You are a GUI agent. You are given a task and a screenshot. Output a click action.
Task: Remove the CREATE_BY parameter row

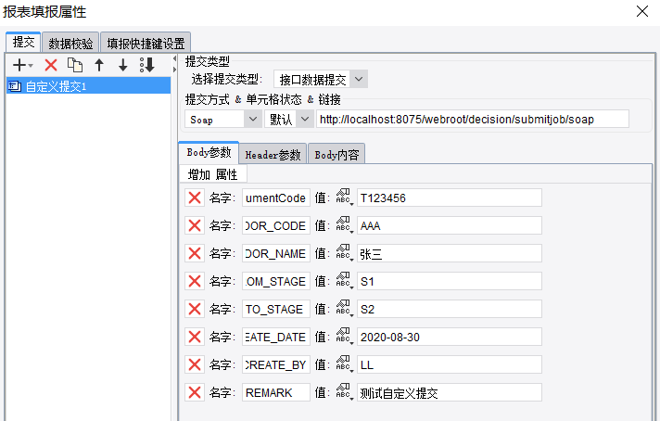(x=195, y=364)
